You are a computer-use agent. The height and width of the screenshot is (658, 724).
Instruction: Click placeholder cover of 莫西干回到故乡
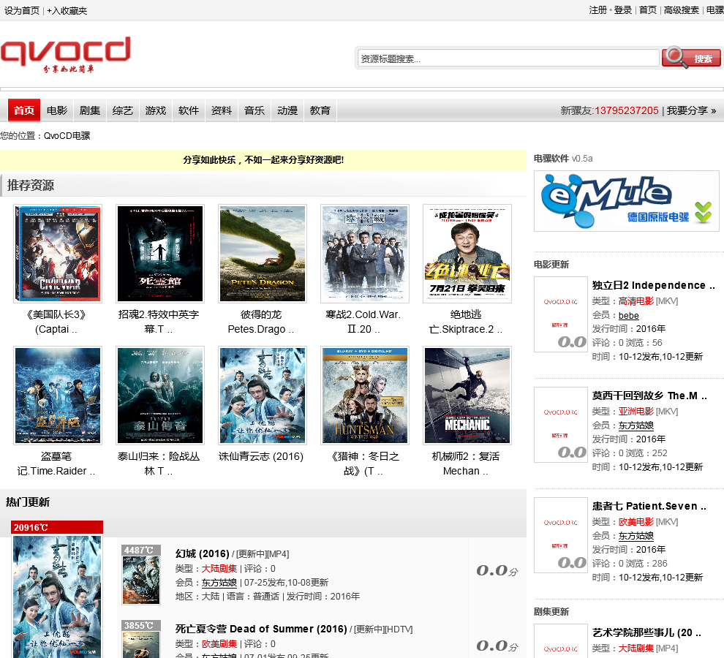(x=560, y=425)
